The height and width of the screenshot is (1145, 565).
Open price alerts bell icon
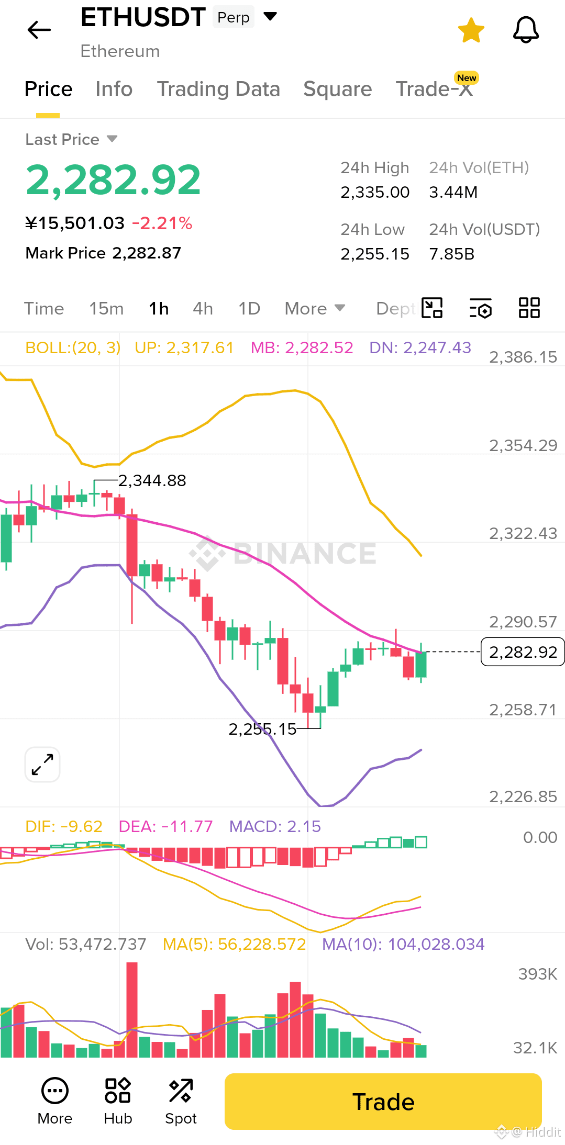tap(526, 30)
